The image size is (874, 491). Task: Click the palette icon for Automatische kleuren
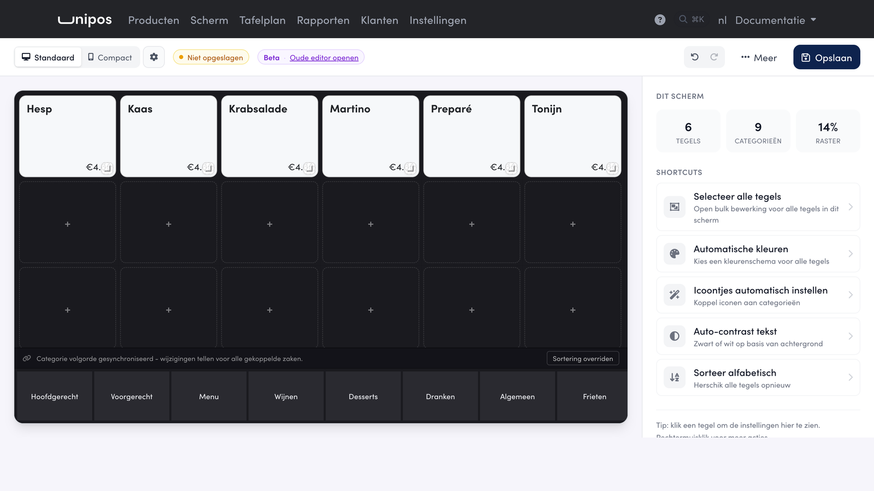pos(675,254)
